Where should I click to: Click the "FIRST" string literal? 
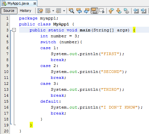point(110,54)
